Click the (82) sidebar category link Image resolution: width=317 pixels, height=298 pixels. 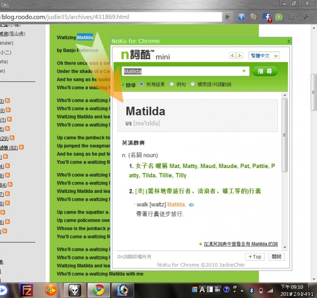click(x=9, y=148)
